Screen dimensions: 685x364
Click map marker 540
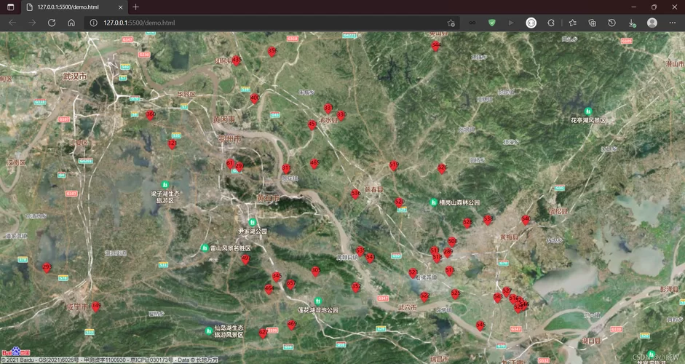coord(526,220)
